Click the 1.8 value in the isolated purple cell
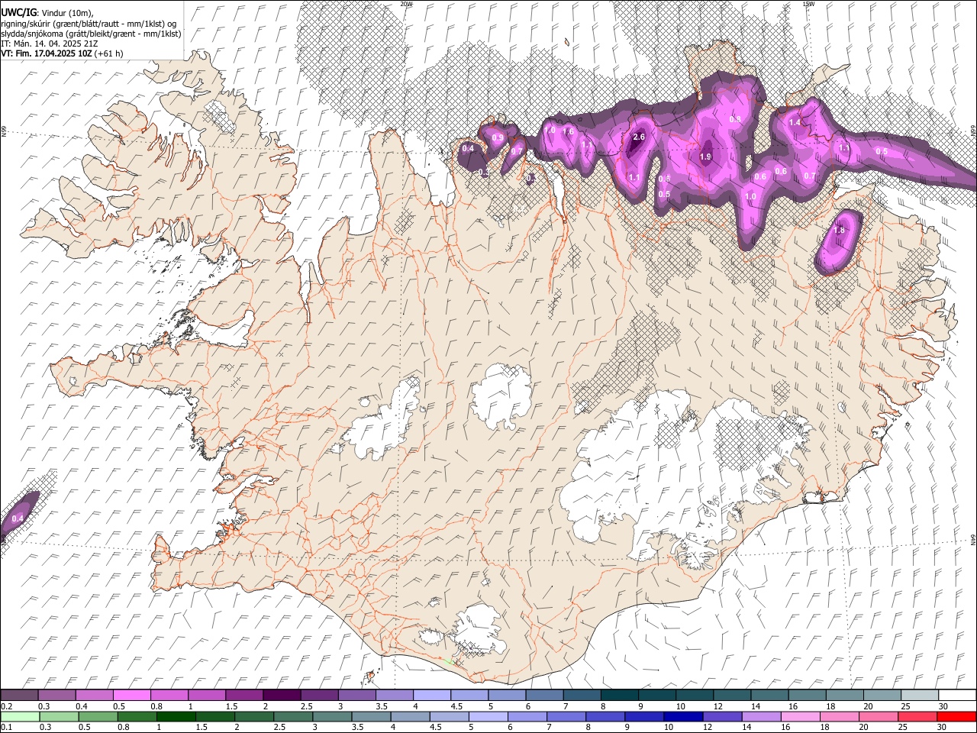 point(839,230)
